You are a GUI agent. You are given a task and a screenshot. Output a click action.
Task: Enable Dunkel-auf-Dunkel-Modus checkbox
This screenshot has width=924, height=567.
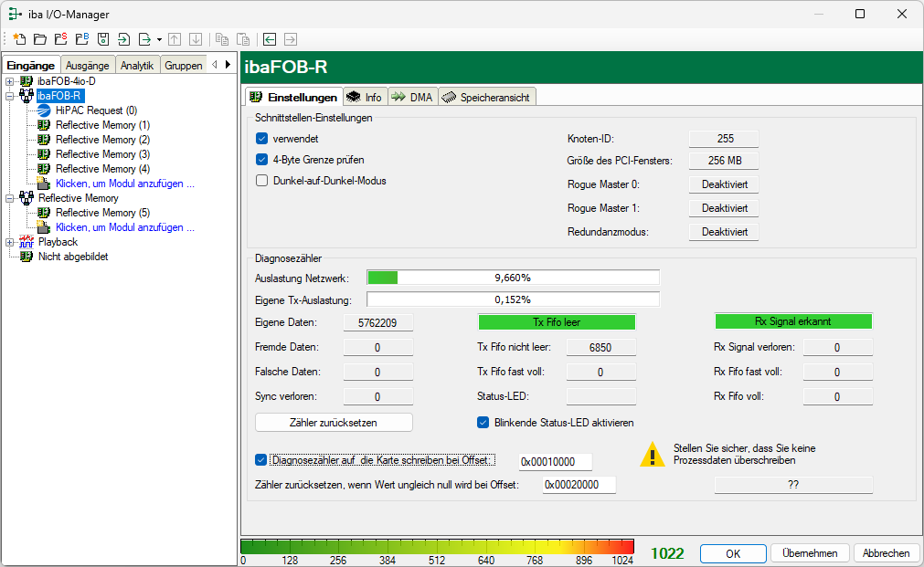click(261, 181)
